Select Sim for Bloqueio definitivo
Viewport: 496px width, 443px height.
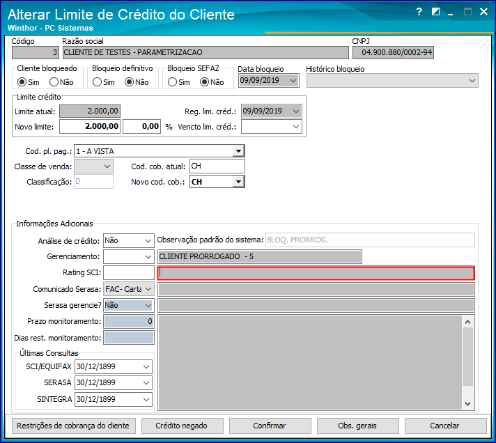point(97,82)
